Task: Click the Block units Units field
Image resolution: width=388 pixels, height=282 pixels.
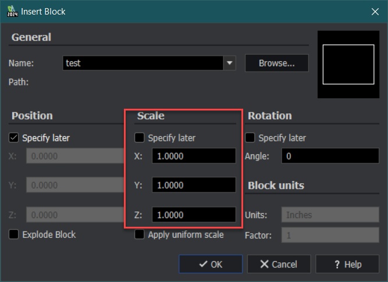Action: click(330, 215)
